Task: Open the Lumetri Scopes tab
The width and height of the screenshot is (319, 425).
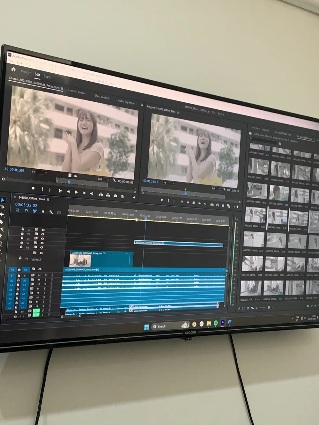Action: point(77,92)
